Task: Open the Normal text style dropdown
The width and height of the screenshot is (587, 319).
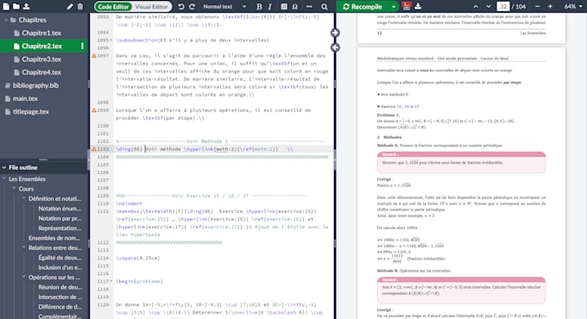Action: [x=224, y=7]
